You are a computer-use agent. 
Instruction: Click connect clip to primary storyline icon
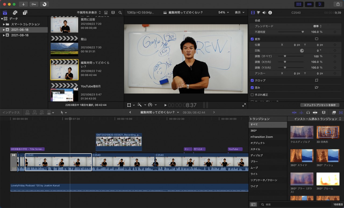click(x=27, y=112)
